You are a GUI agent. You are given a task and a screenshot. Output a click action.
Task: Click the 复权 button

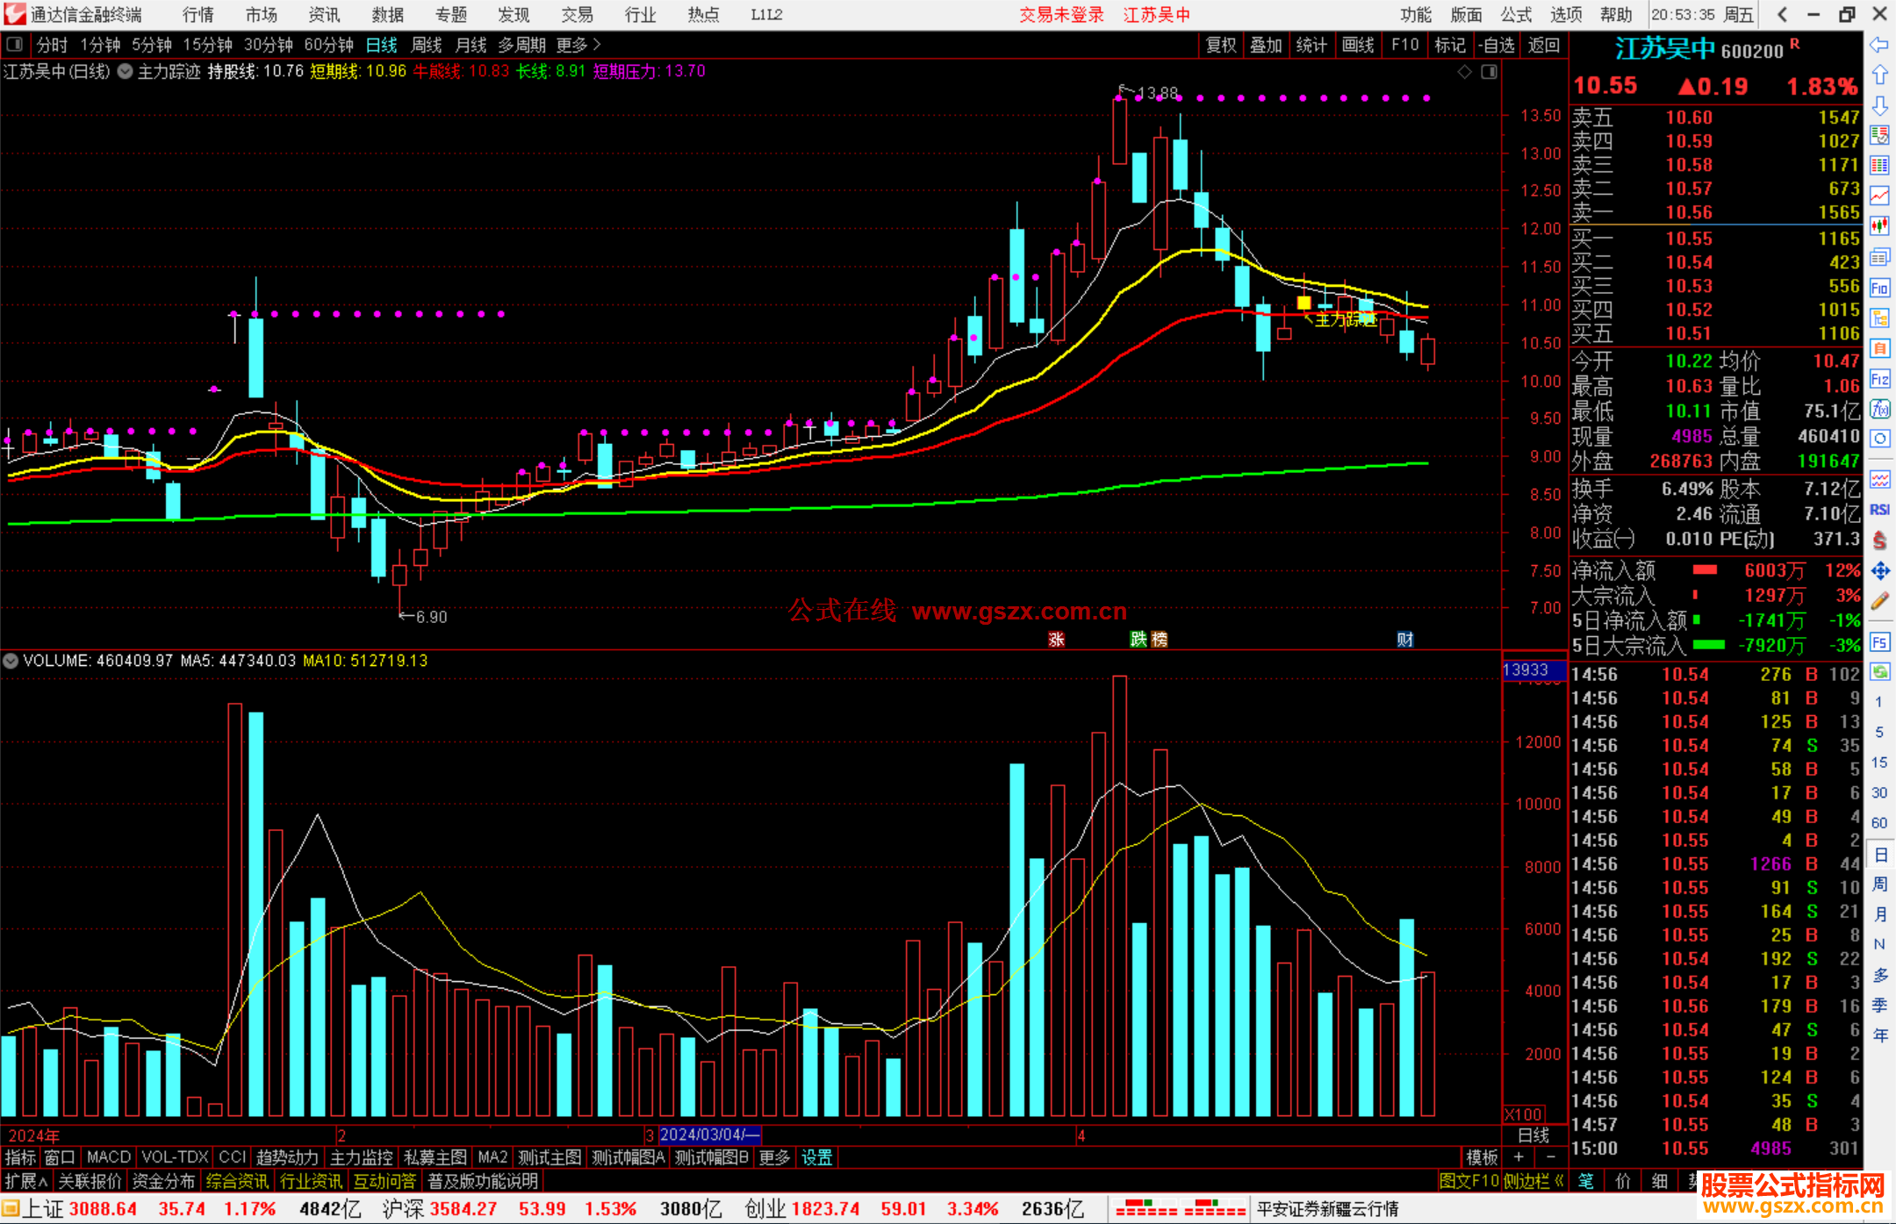coord(1221,45)
